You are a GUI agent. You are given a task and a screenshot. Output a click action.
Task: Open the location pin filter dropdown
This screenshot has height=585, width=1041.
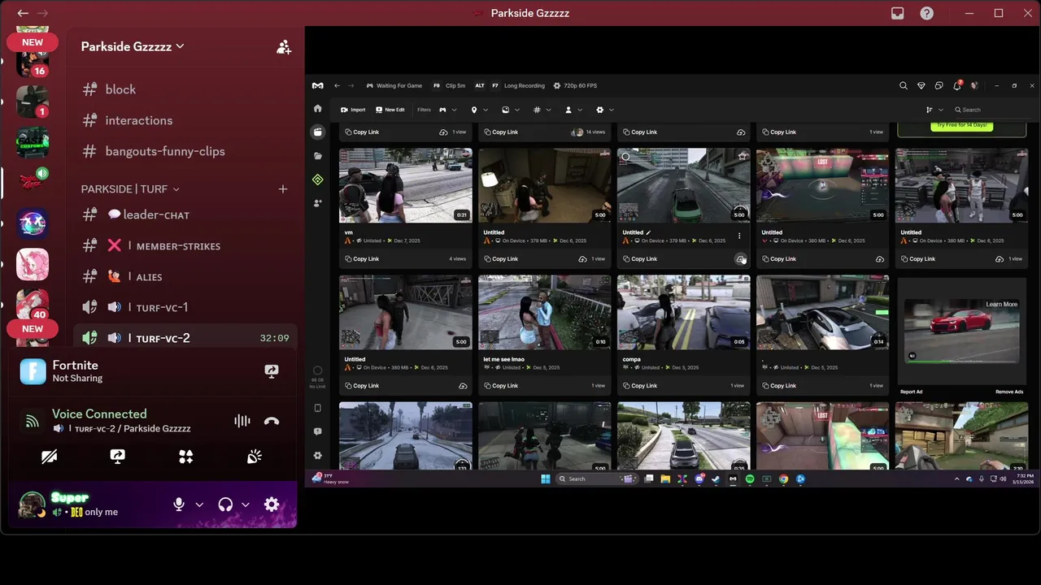(480, 110)
